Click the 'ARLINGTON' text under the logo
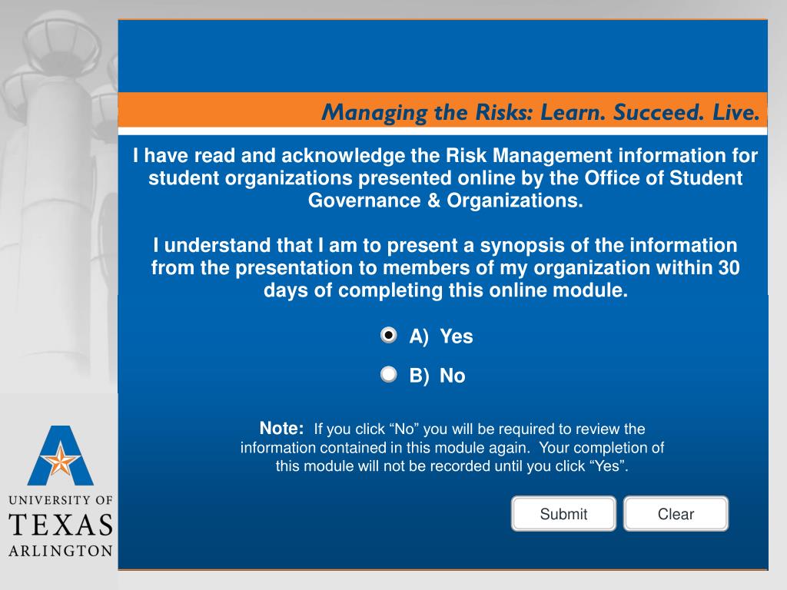The width and height of the screenshot is (787, 590). (x=61, y=551)
